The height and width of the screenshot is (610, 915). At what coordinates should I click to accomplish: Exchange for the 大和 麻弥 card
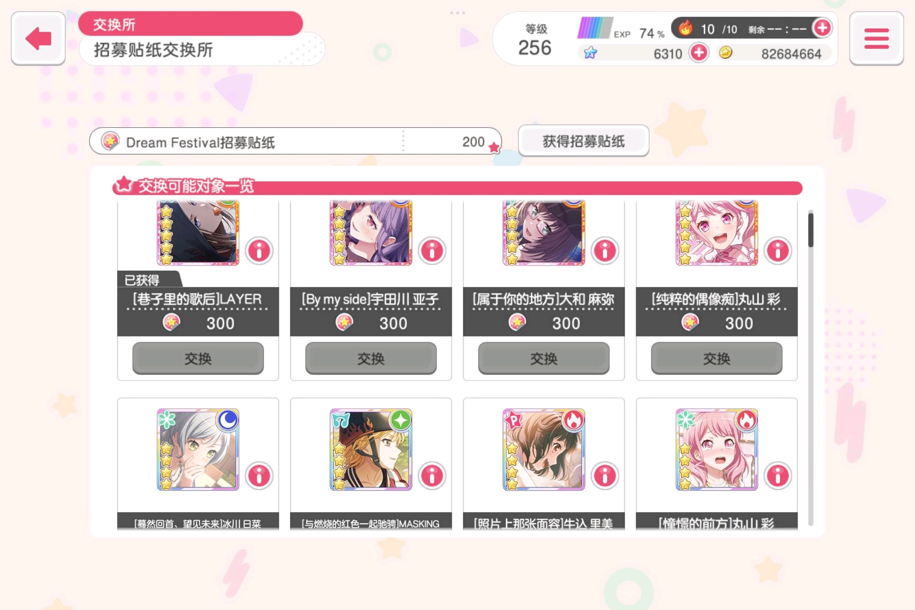(544, 358)
